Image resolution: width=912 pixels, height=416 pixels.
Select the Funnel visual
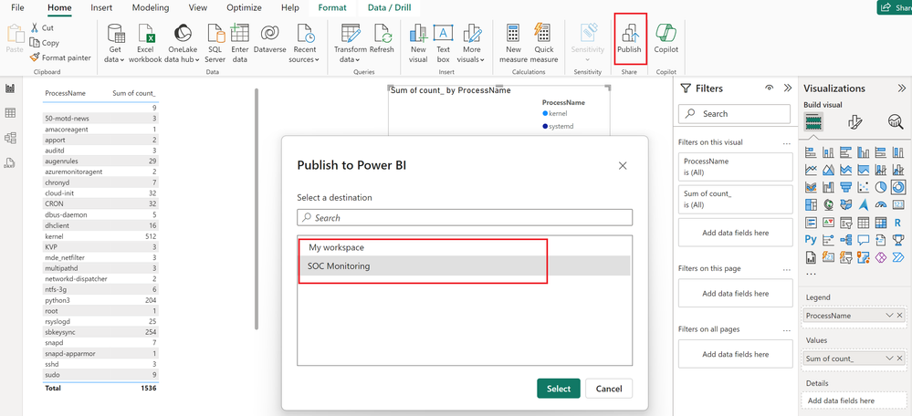[x=846, y=186]
